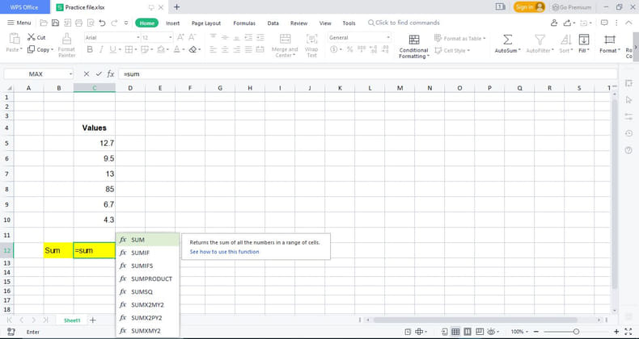Click the zoom slider in status bar
The image size is (639, 339).
click(575, 331)
